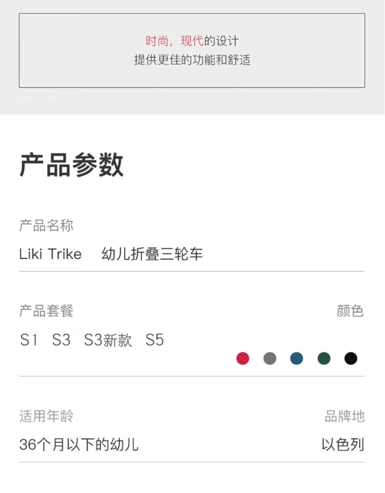Select the black color dot

pyautogui.click(x=351, y=358)
